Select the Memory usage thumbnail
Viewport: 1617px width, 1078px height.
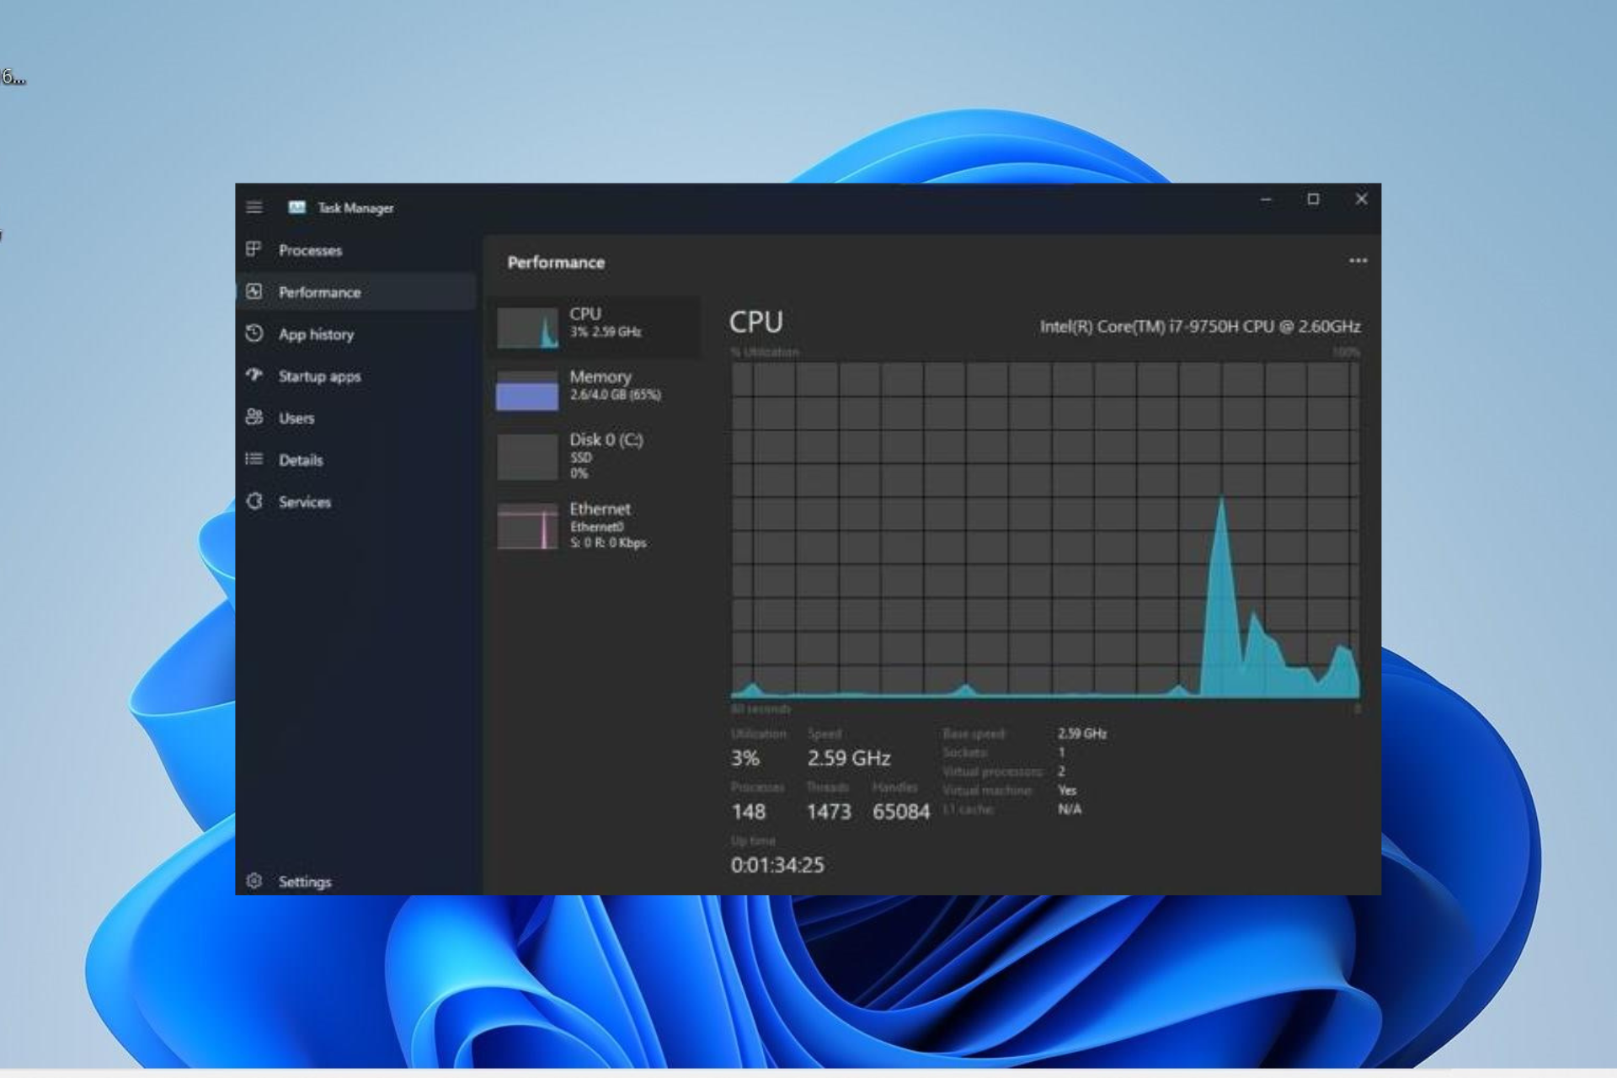click(x=527, y=391)
